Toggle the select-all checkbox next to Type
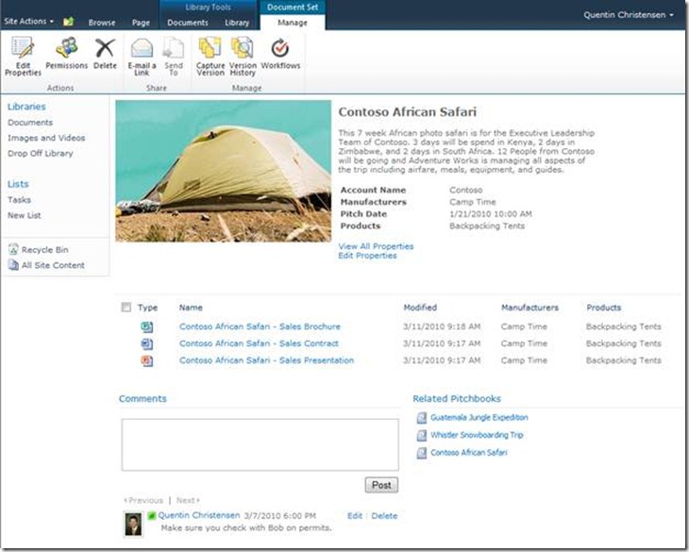The width and height of the screenshot is (689, 552). pos(126,307)
